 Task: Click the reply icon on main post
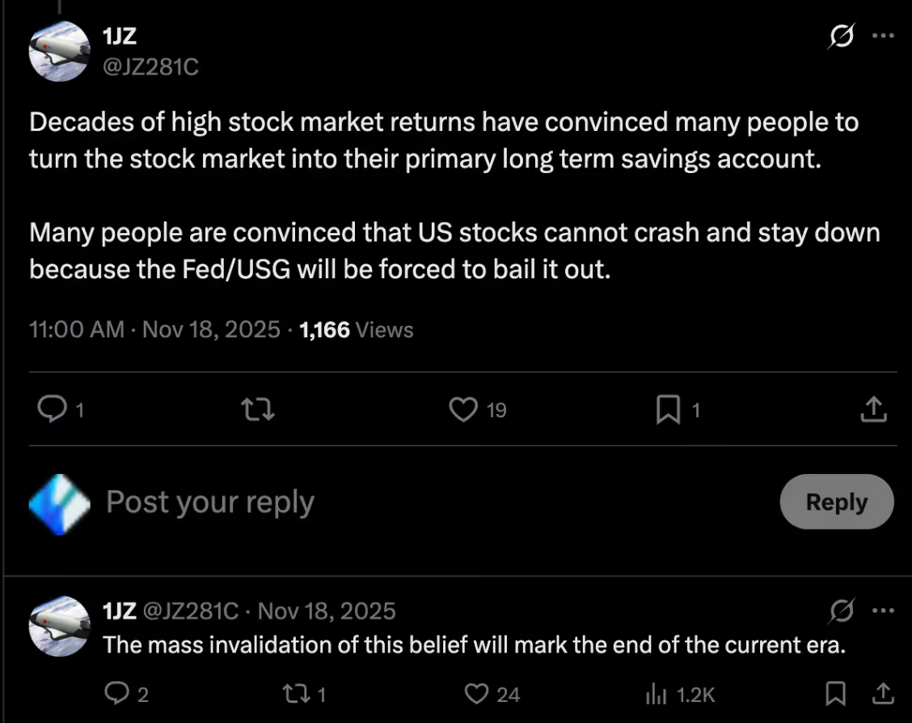[53, 411]
